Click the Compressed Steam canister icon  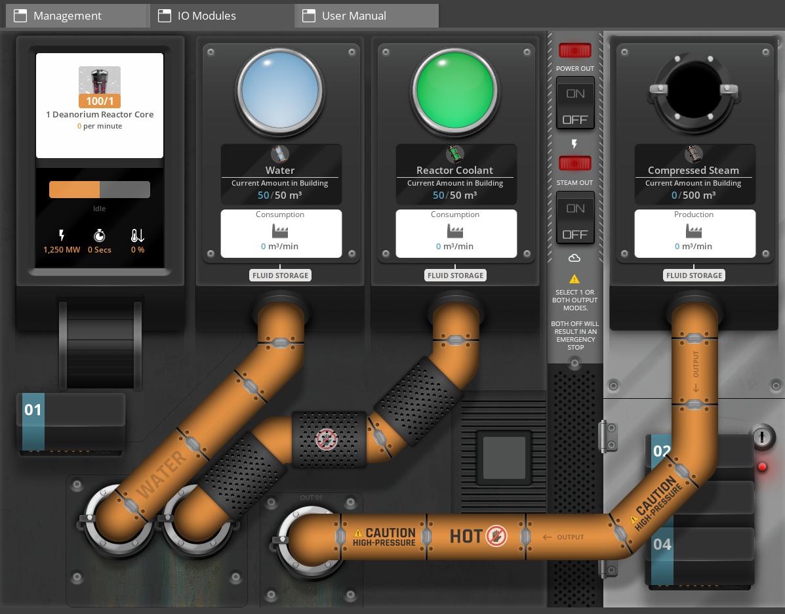[x=694, y=154]
